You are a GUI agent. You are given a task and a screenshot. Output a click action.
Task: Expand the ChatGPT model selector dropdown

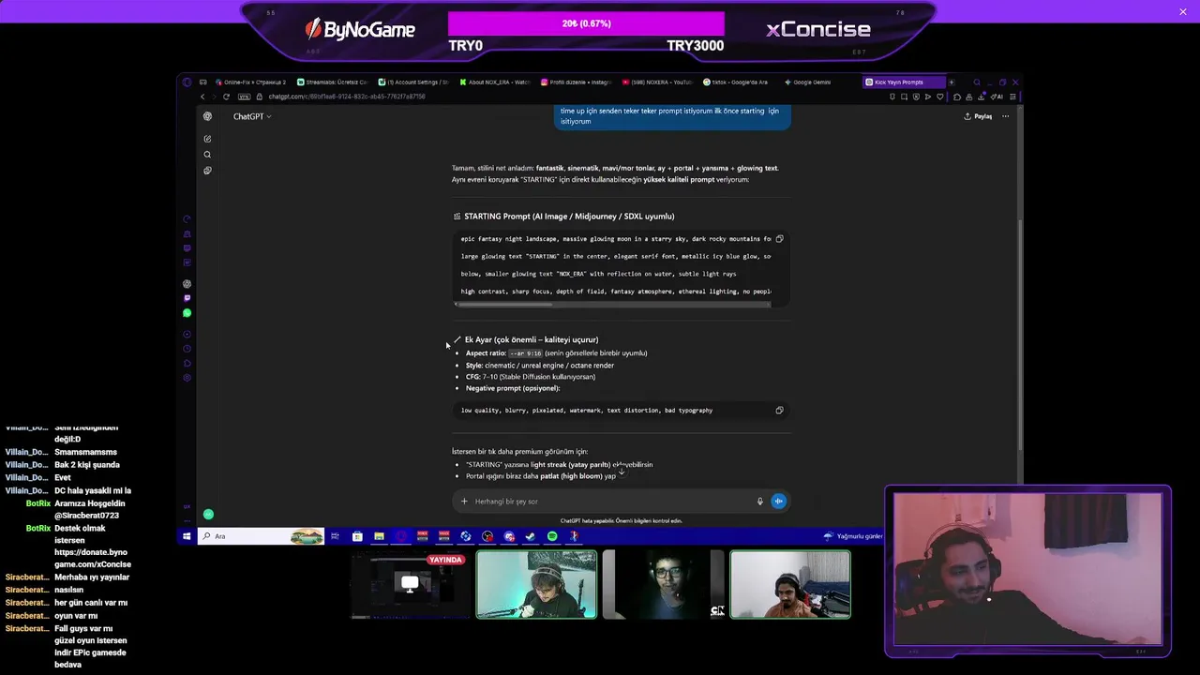(x=252, y=116)
